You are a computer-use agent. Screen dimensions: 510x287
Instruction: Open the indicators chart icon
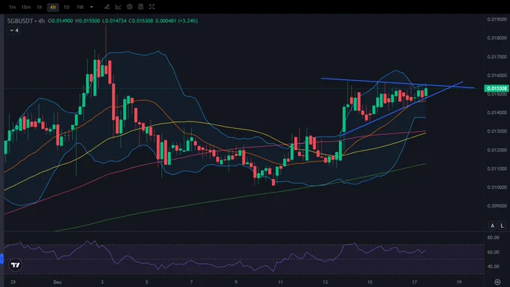click(x=118, y=7)
